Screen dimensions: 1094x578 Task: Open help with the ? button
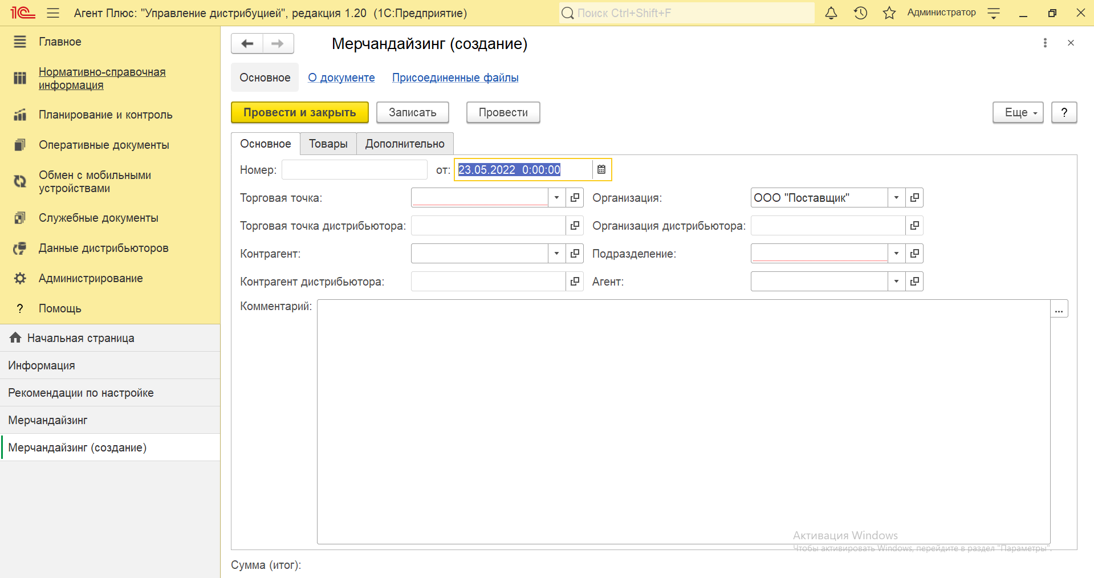point(1064,112)
